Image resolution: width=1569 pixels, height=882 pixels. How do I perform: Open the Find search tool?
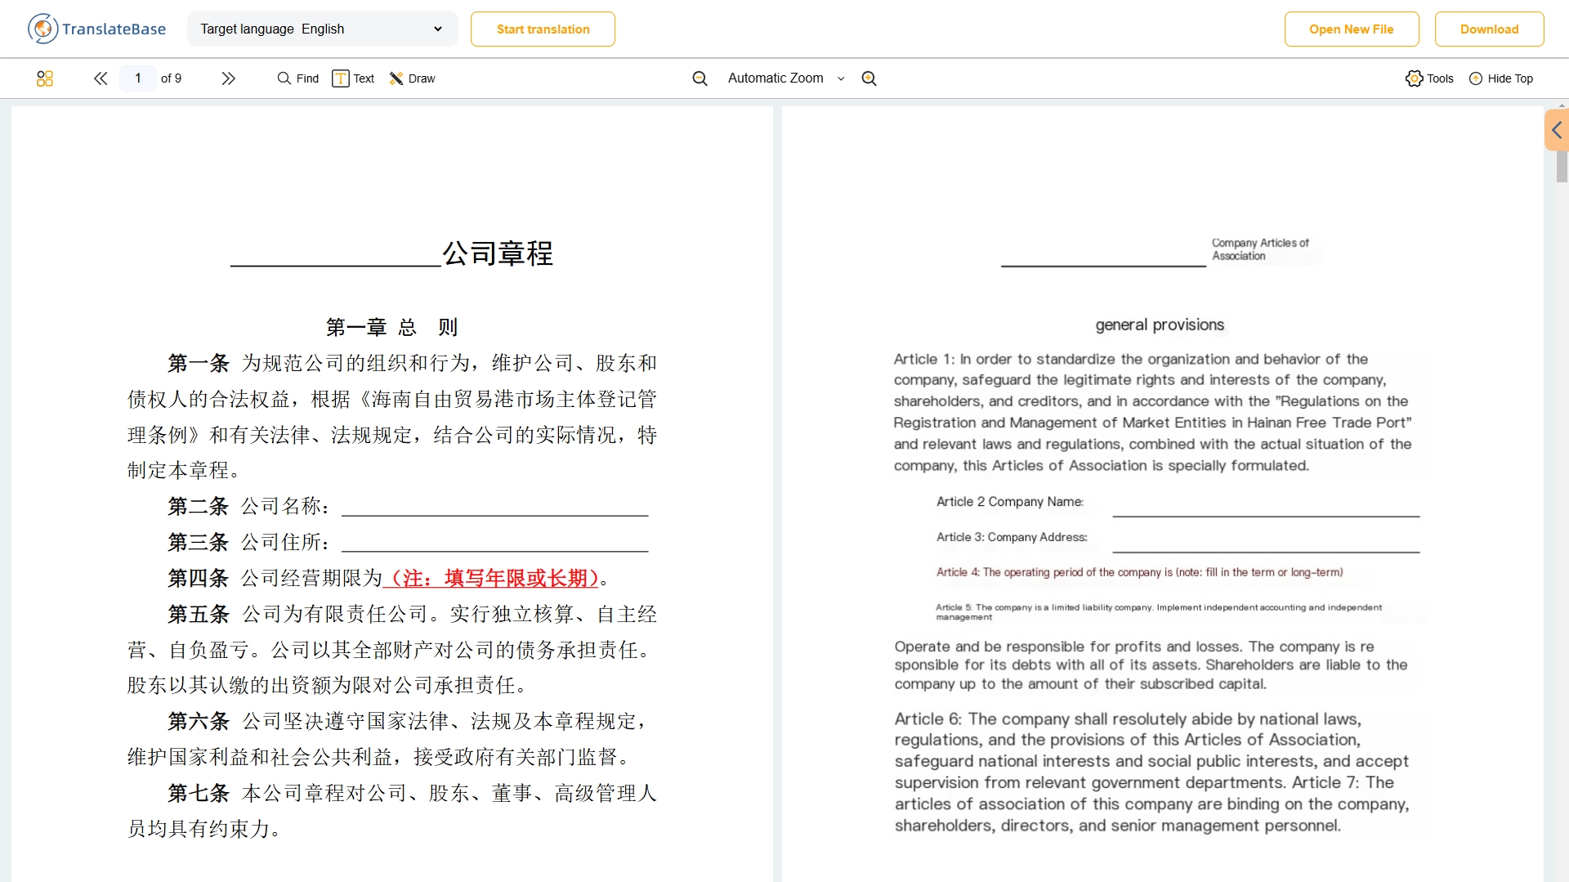click(298, 78)
